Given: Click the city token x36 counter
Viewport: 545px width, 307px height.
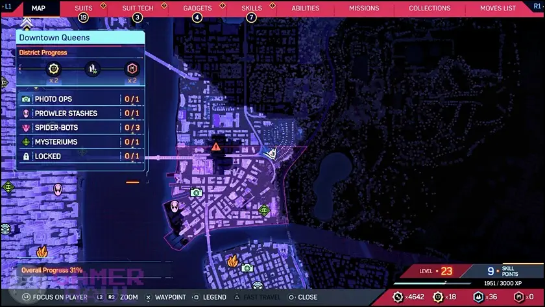Looking at the screenshot, I should click(x=485, y=297).
